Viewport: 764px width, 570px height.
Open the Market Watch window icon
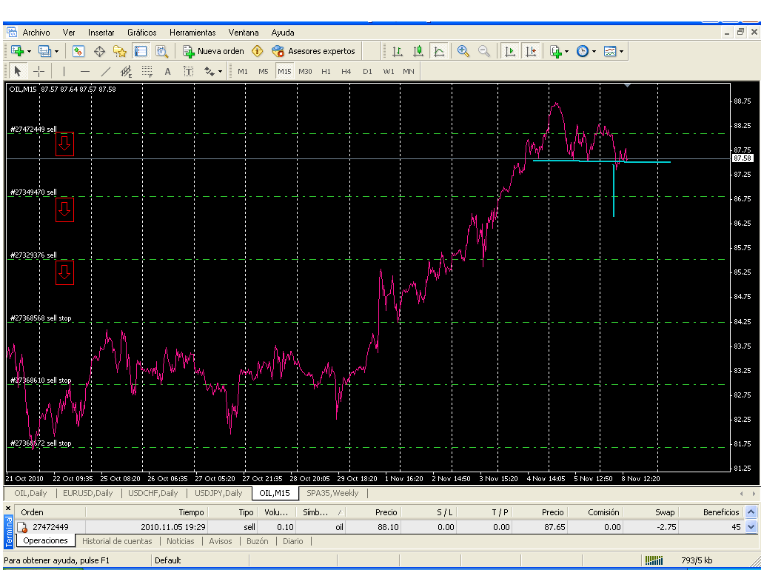(x=78, y=51)
